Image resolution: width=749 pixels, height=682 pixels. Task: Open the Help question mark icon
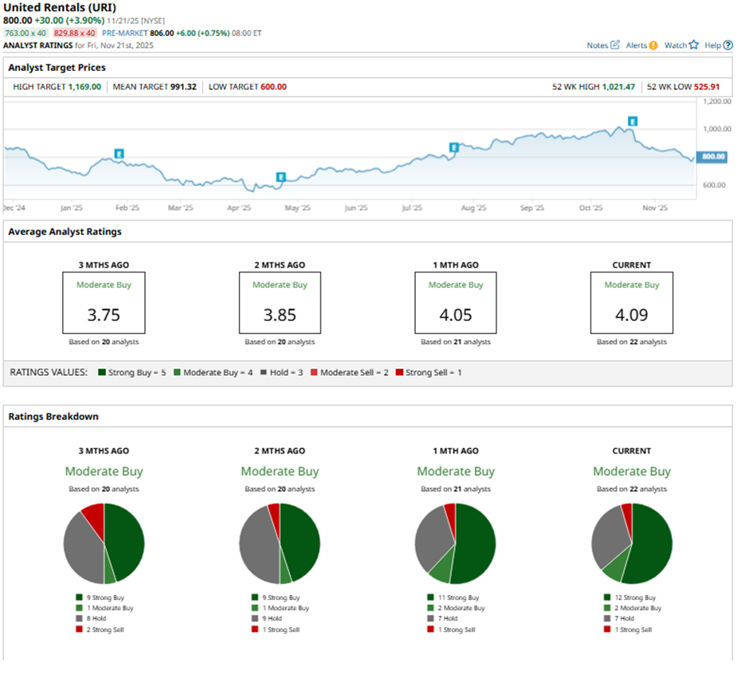[727, 45]
